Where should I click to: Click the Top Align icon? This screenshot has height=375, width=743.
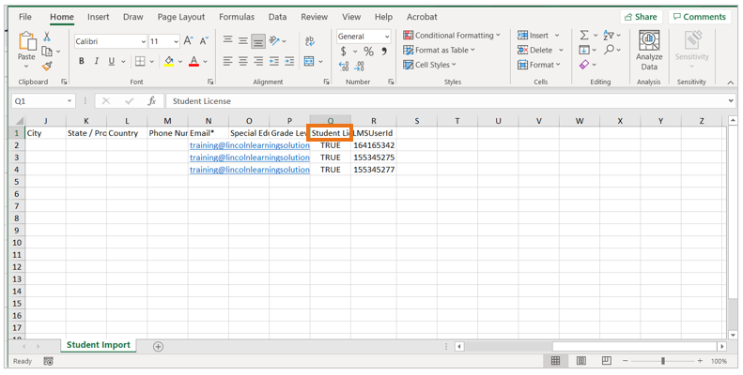(x=228, y=40)
